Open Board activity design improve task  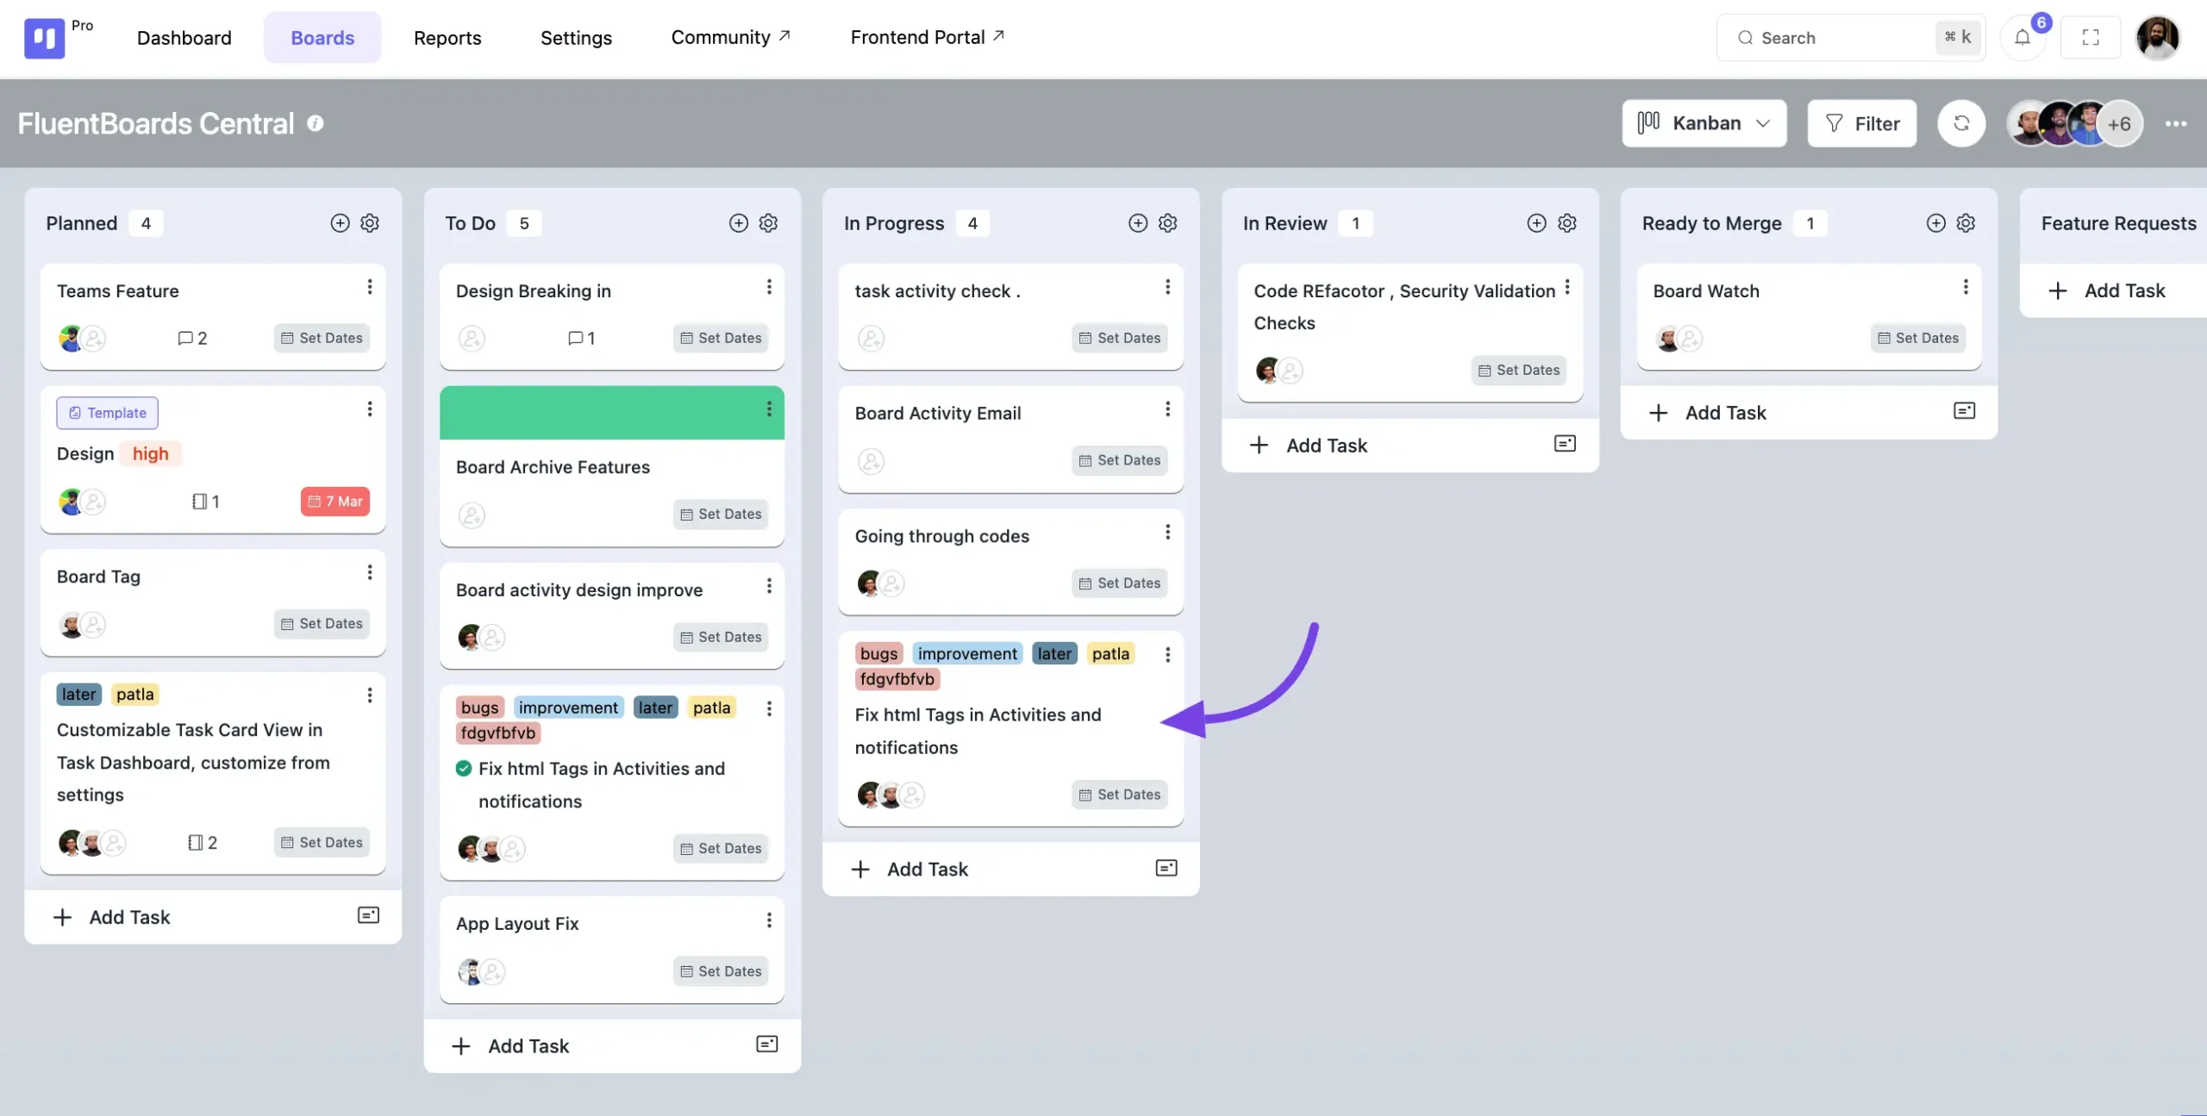[x=579, y=589]
